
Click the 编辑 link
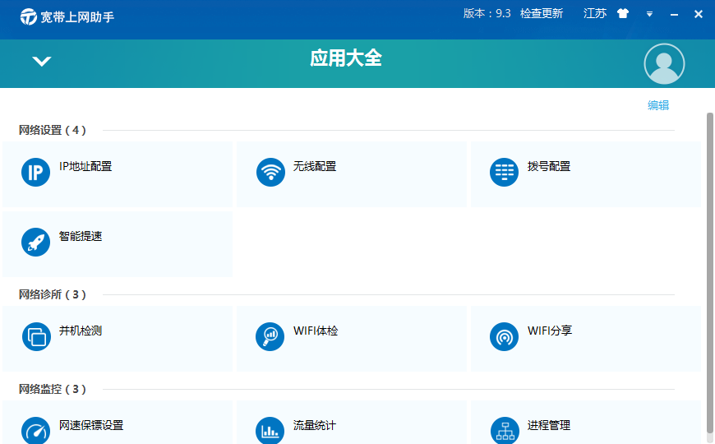[x=658, y=105]
